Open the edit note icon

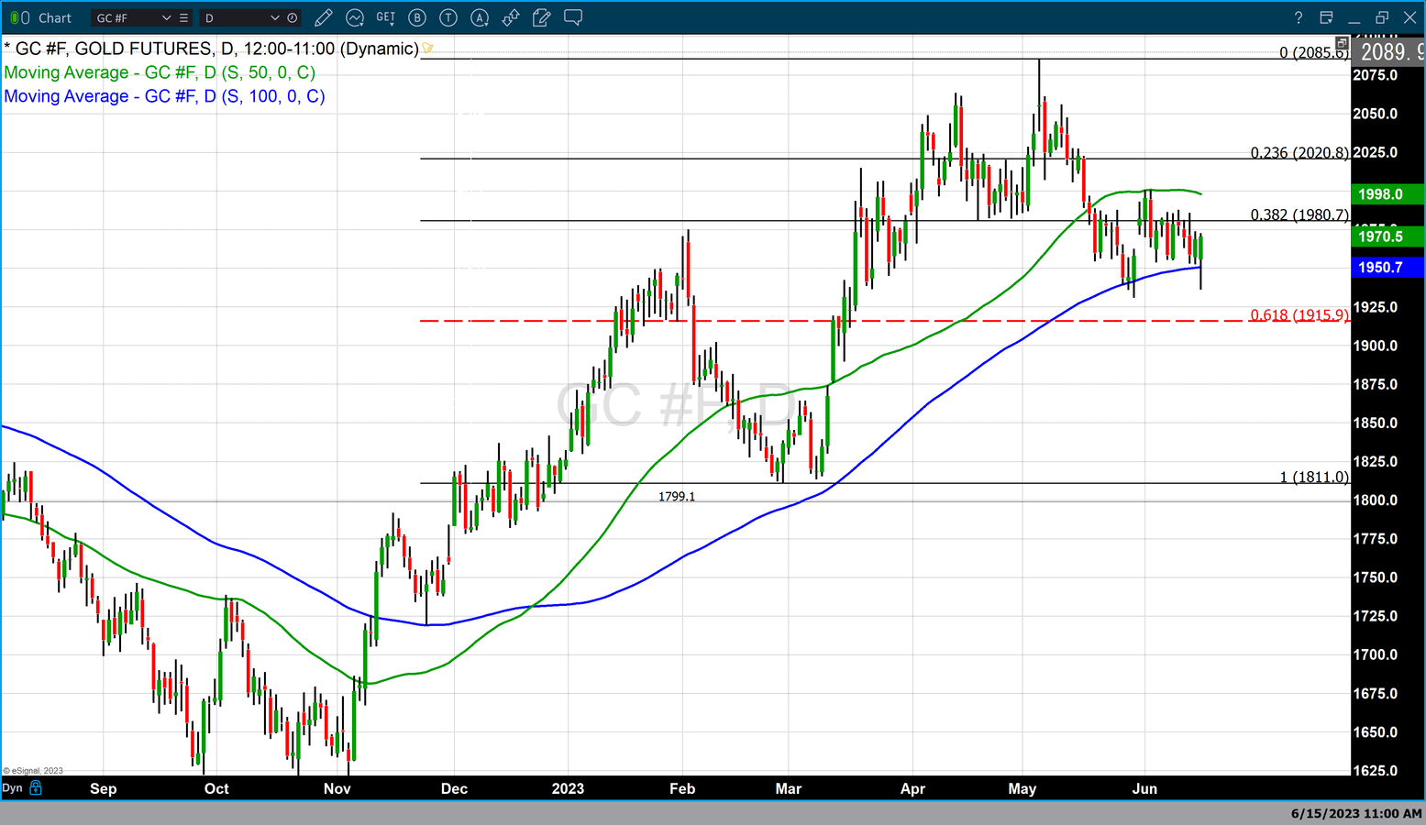coord(542,17)
